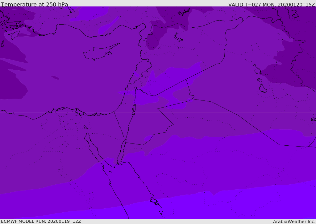The width and height of the screenshot is (316, 224).
Task: Click the 'Temperature at 250 hPa' title
Action: (35, 4)
